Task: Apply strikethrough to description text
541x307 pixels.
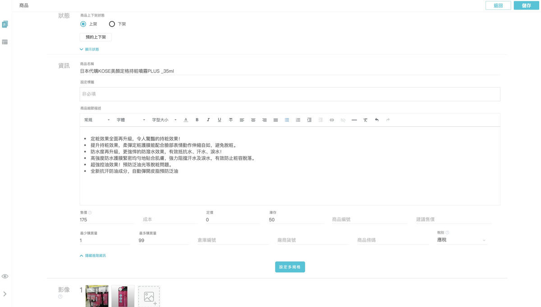Action: point(231,120)
